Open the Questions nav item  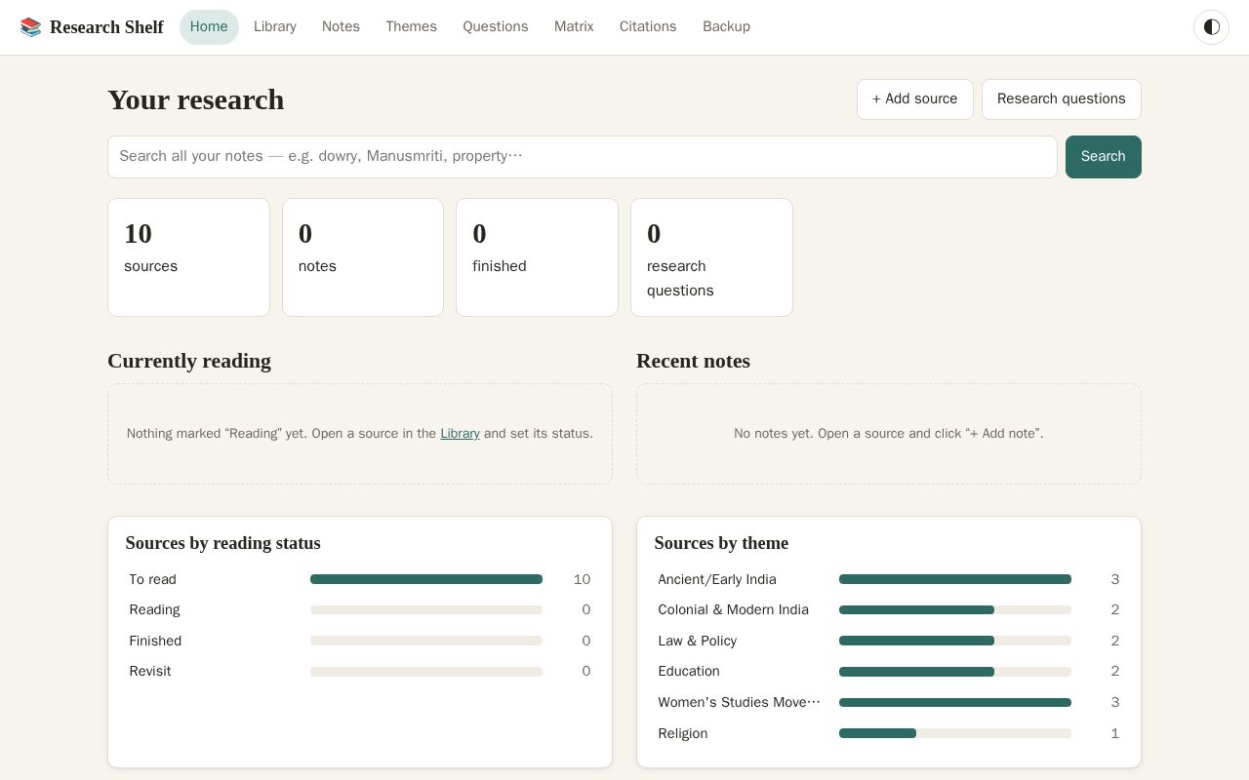495,27
